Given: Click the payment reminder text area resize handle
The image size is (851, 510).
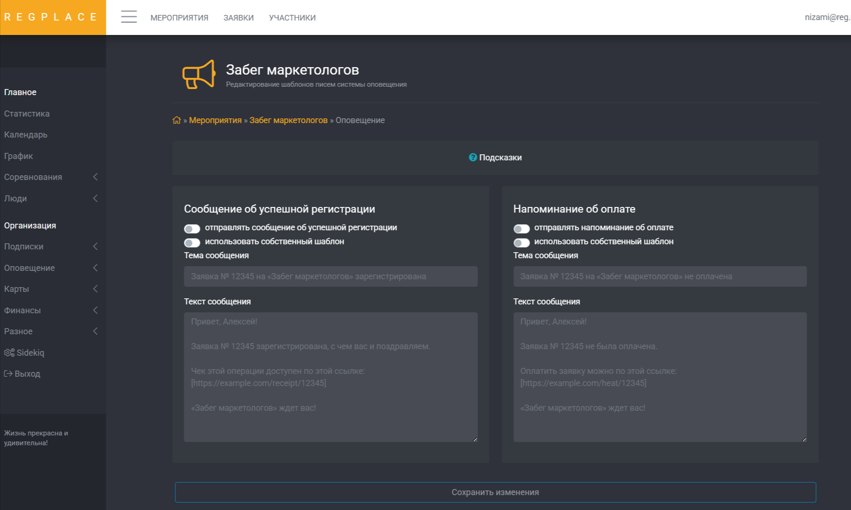Looking at the screenshot, I should point(804,439).
